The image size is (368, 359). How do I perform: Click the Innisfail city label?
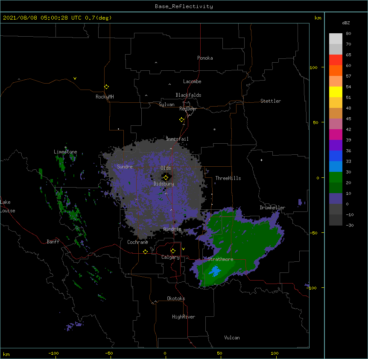[177, 139]
